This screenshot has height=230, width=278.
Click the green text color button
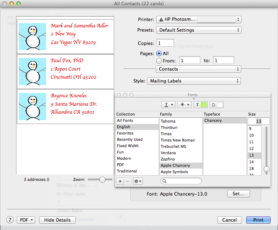coord(201,105)
